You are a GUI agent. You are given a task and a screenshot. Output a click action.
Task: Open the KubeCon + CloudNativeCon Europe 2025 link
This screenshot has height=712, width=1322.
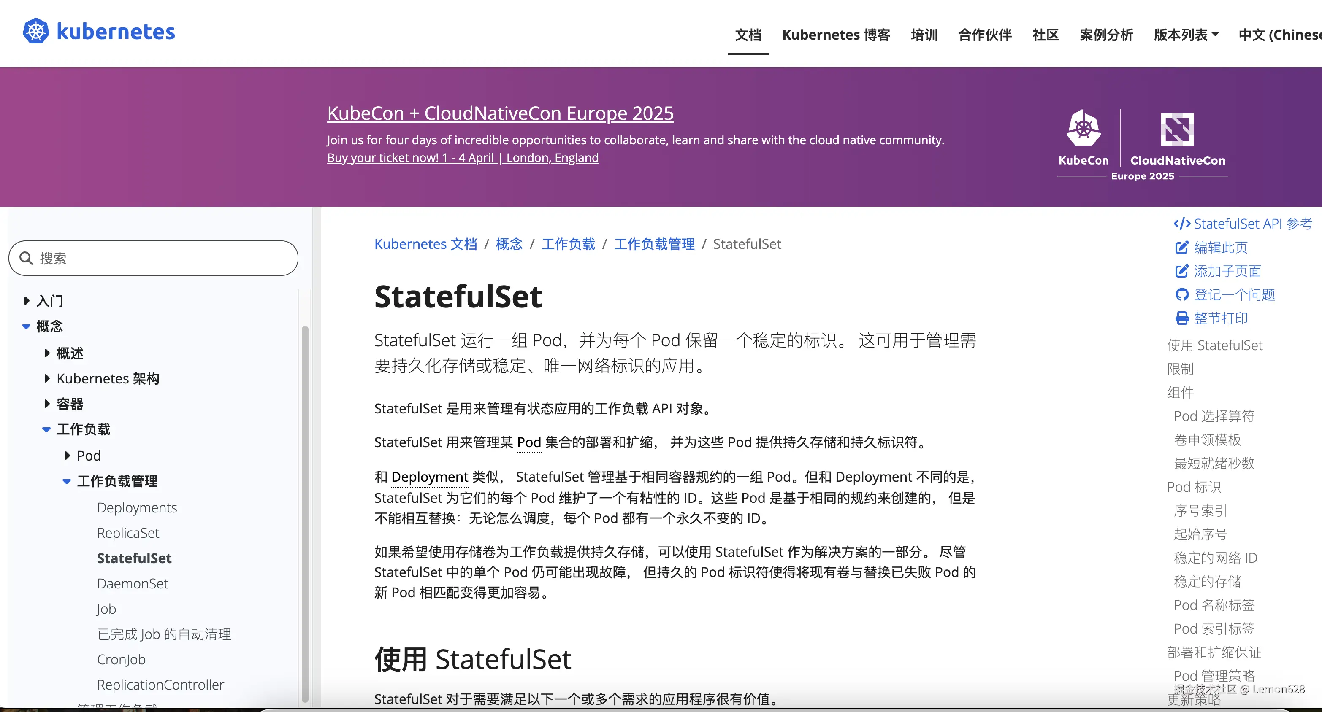[500, 113]
